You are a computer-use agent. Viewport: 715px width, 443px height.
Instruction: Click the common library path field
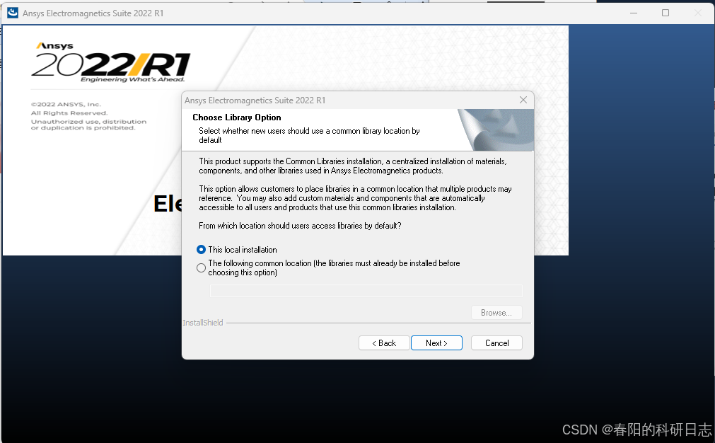click(366, 291)
